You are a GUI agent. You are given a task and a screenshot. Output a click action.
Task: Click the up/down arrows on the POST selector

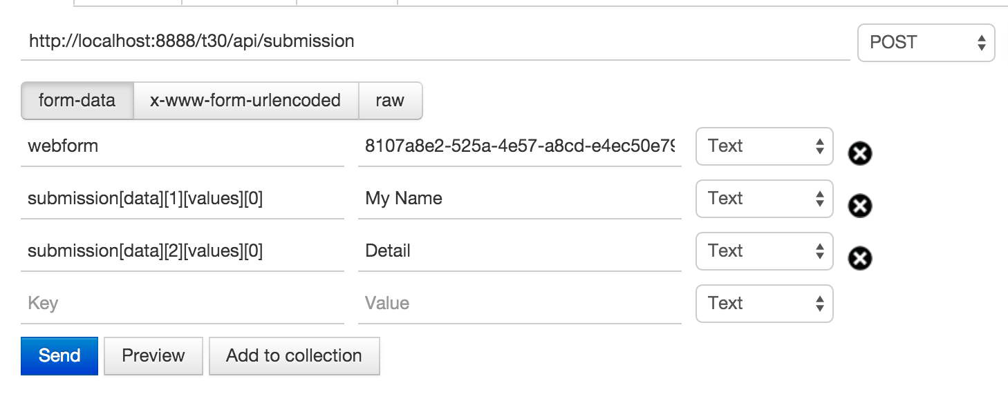click(982, 42)
